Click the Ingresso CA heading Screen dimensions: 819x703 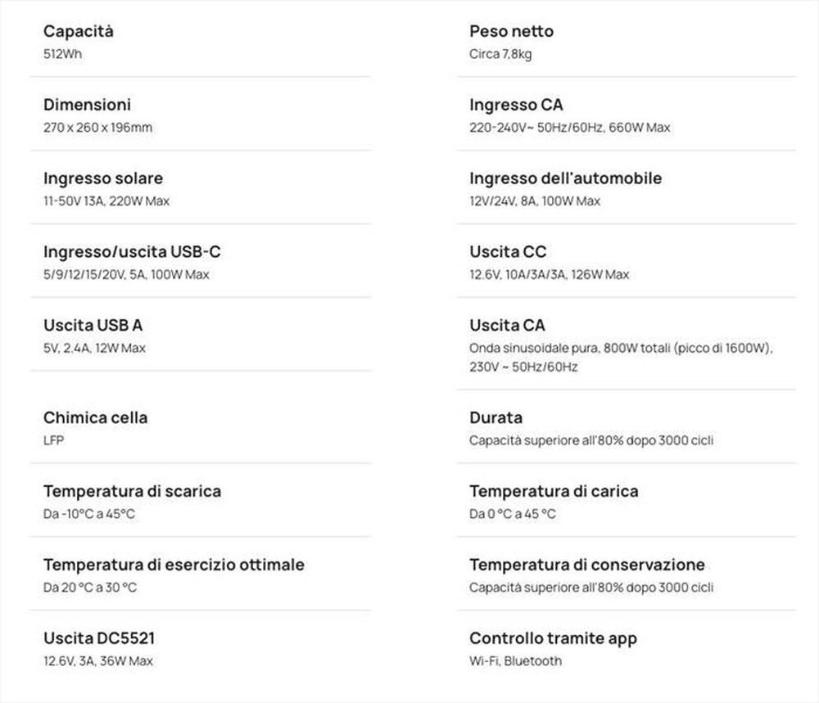[516, 105]
